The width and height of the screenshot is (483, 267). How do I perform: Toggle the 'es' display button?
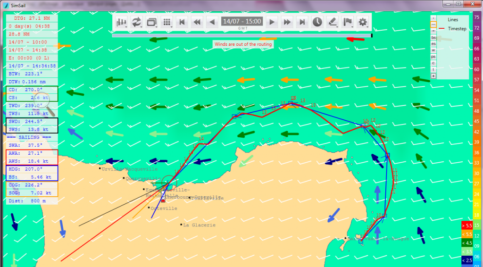(x=433, y=44)
